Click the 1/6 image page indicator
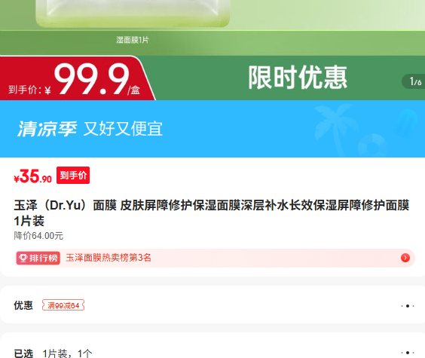Image resolution: width=425 pixels, height=358 pixels. 414,81
